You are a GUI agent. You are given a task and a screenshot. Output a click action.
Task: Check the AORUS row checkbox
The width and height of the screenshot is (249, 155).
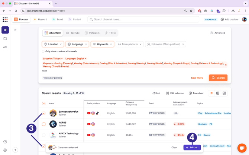point(44,124)
